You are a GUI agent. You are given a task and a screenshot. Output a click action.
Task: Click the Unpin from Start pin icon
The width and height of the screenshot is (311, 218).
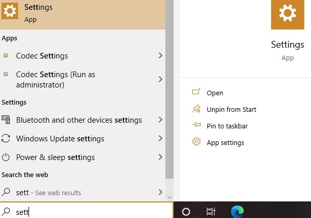point(196,109)
